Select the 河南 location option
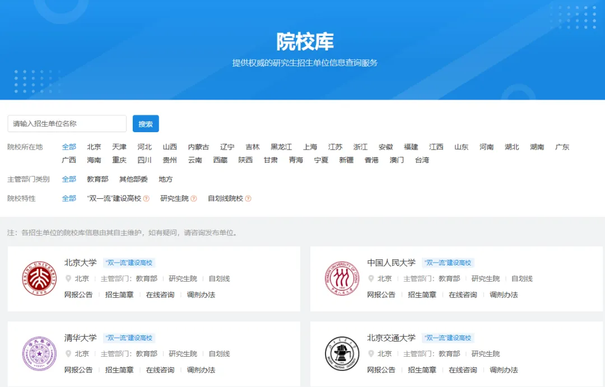Screen dimensions: 605x387 pyautogui.click(x=487, y=147)
